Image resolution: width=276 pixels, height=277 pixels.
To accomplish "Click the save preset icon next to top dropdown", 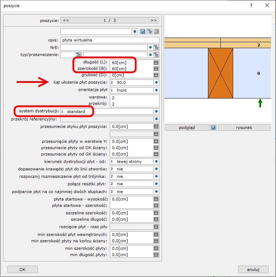I will pos(143,32).
